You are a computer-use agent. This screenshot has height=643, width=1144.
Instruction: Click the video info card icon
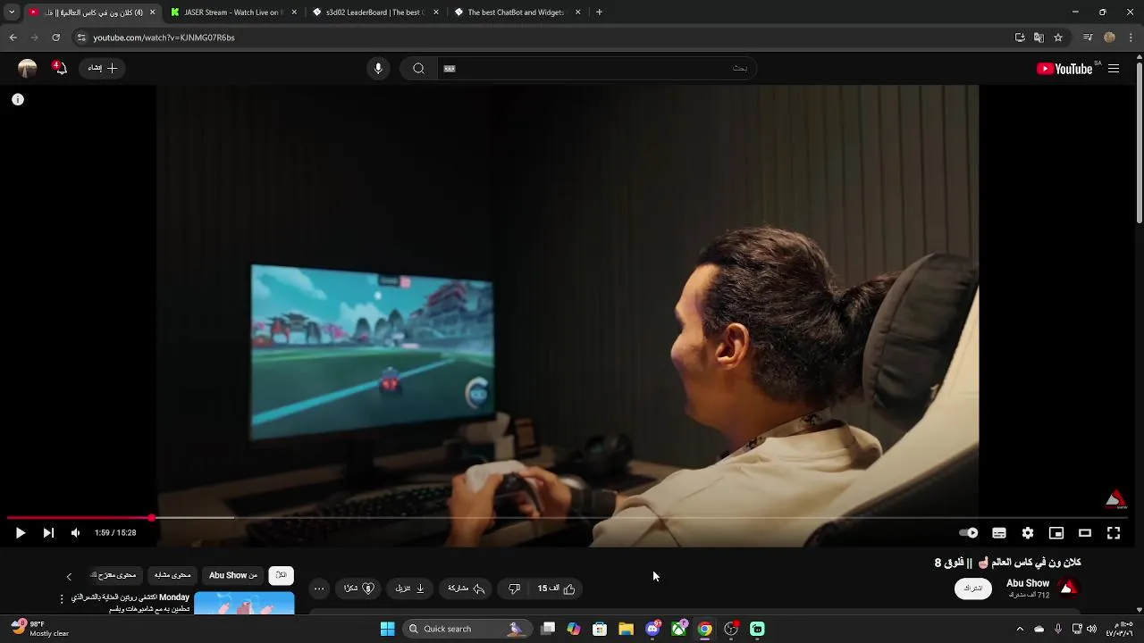pyautogui.click(x=17, y=99)
